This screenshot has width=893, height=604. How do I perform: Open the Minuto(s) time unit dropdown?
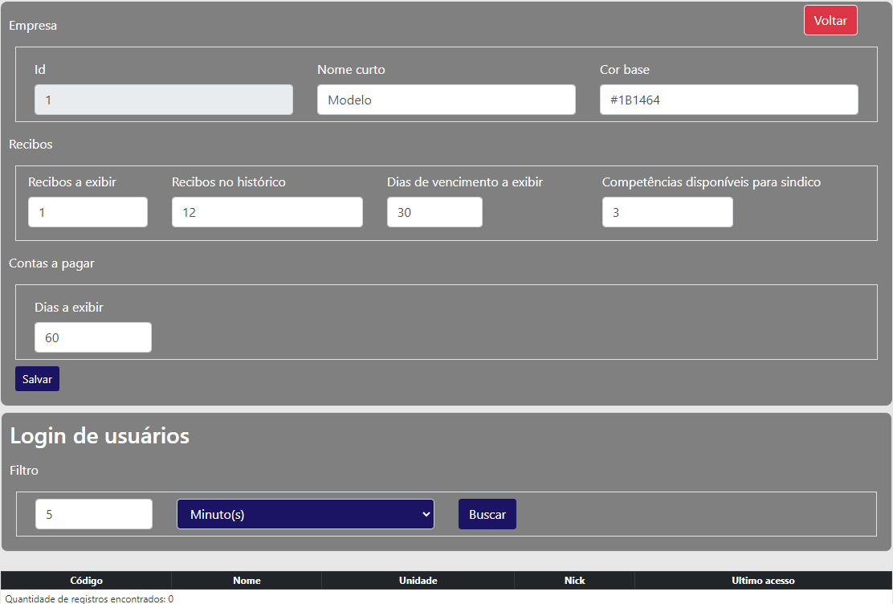click(305, 514)
